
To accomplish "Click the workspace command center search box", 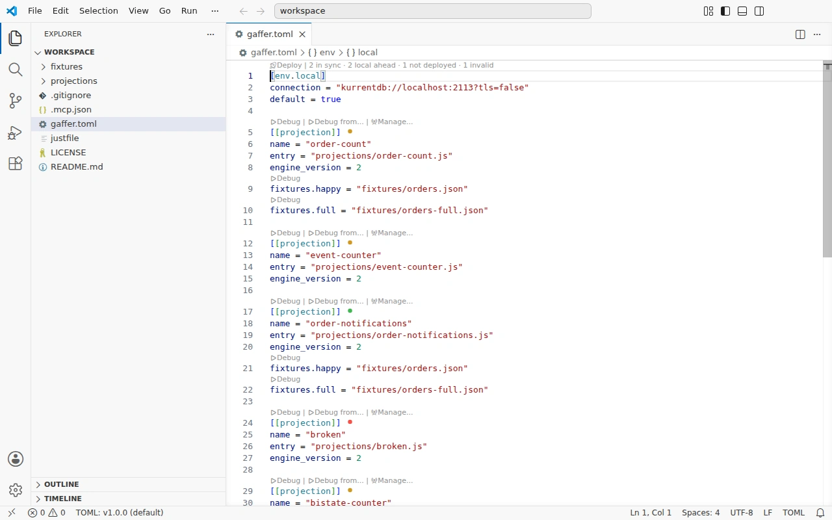I will (433, 11).
